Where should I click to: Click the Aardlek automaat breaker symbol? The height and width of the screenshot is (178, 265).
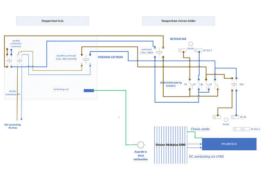tap(86, 59)
